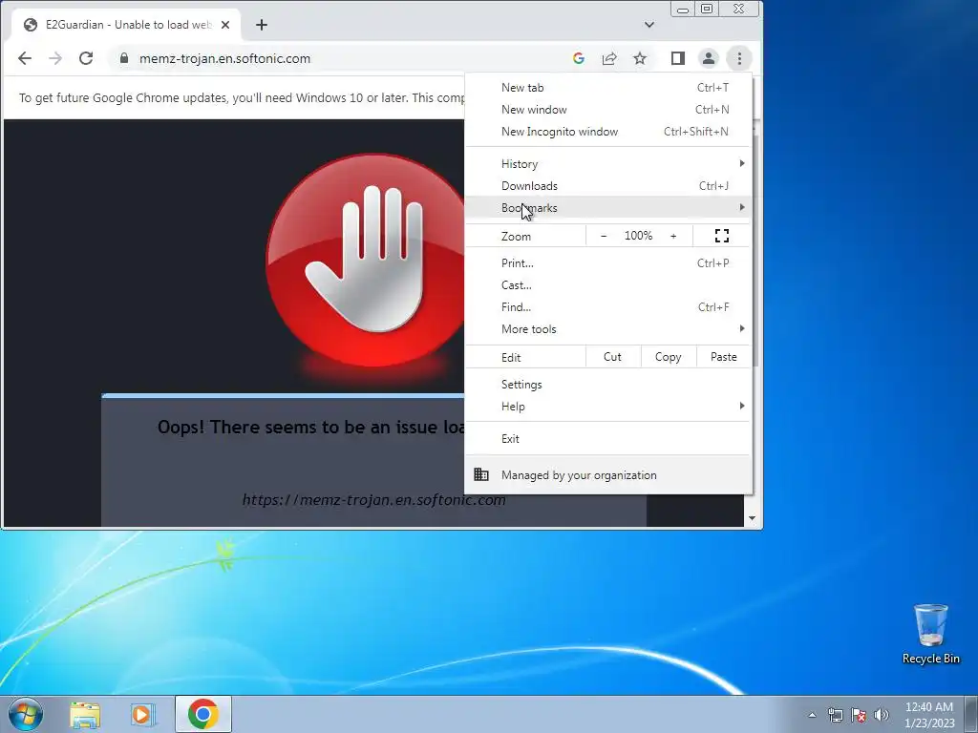
Task: Open the Windows Start button
Action: pos(25,714)
